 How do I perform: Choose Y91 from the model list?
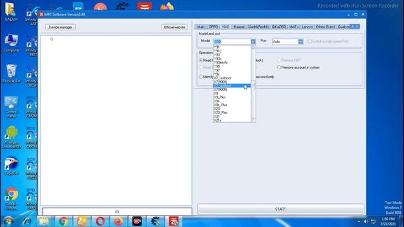pyautogui.click(x=232, y=47)
